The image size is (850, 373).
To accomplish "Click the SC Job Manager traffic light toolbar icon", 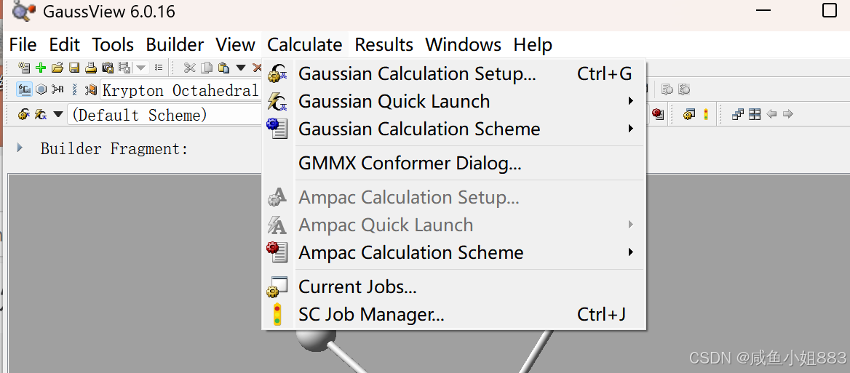I will coord(706,114).
